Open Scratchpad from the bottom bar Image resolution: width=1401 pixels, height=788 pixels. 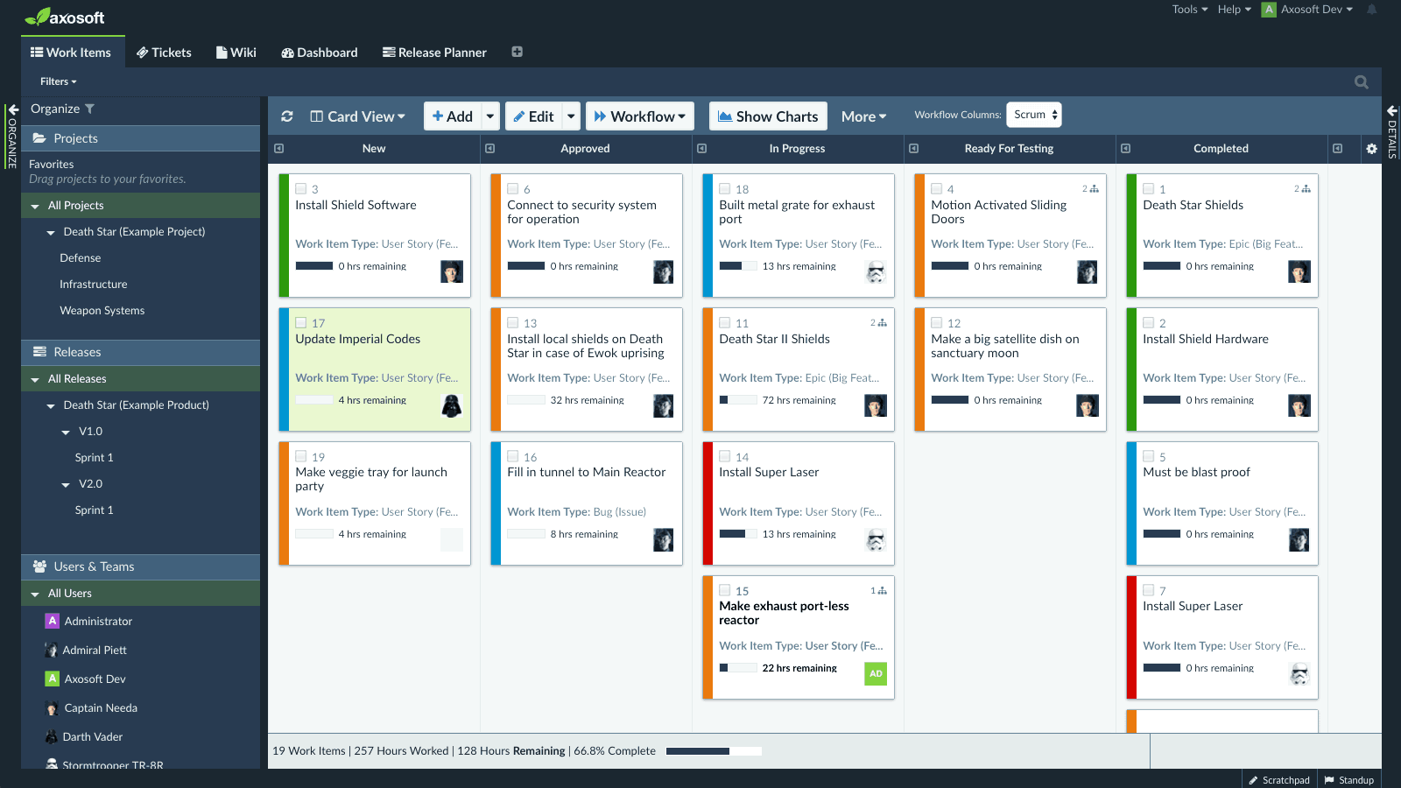point(1279,780)
